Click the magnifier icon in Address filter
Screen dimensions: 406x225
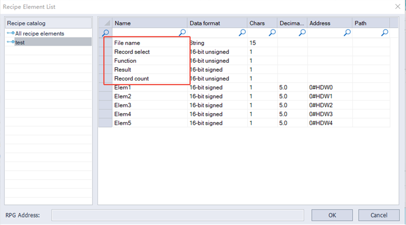click(347, 33)
